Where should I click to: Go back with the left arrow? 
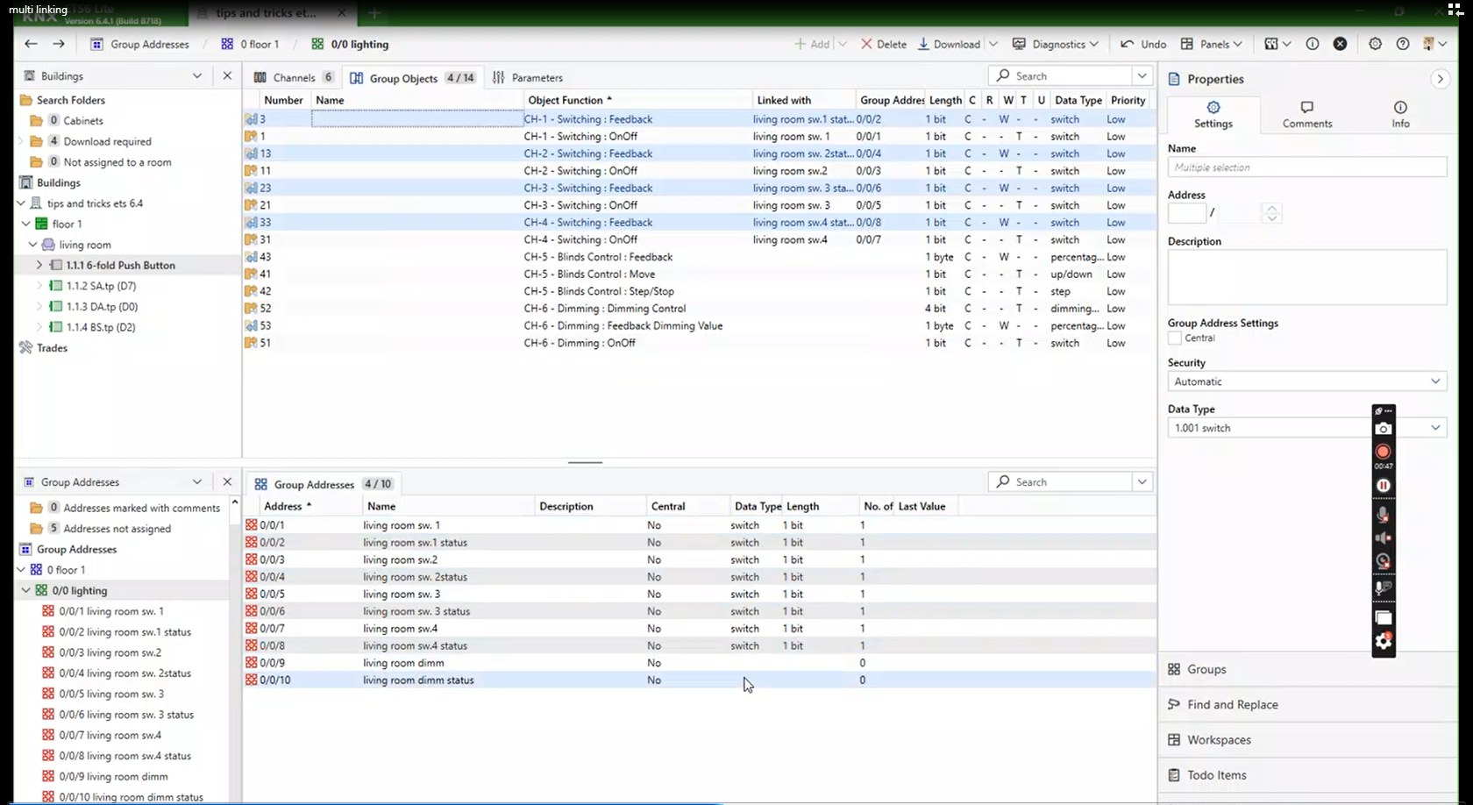(x=31, y=44)
